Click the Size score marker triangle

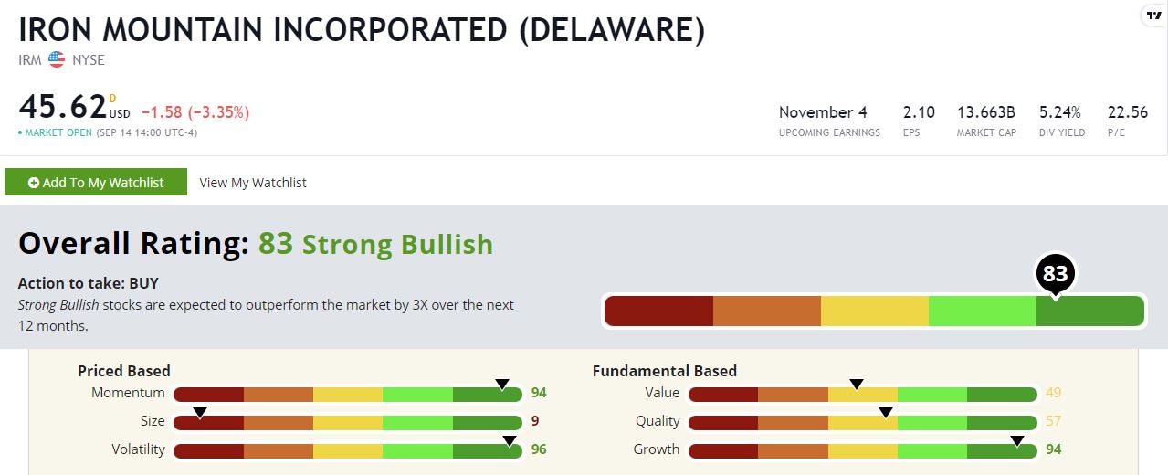tap(200, 412)
